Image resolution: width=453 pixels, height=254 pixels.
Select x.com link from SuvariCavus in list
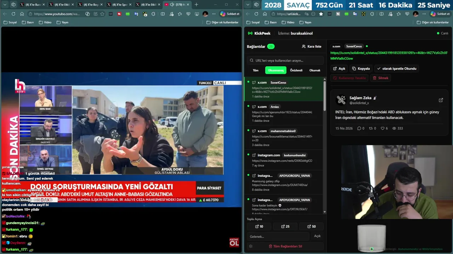283,89
